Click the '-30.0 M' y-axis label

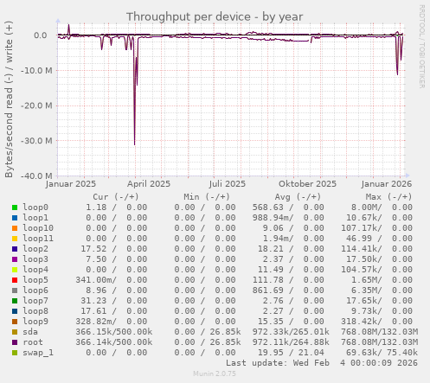(36, 141)
